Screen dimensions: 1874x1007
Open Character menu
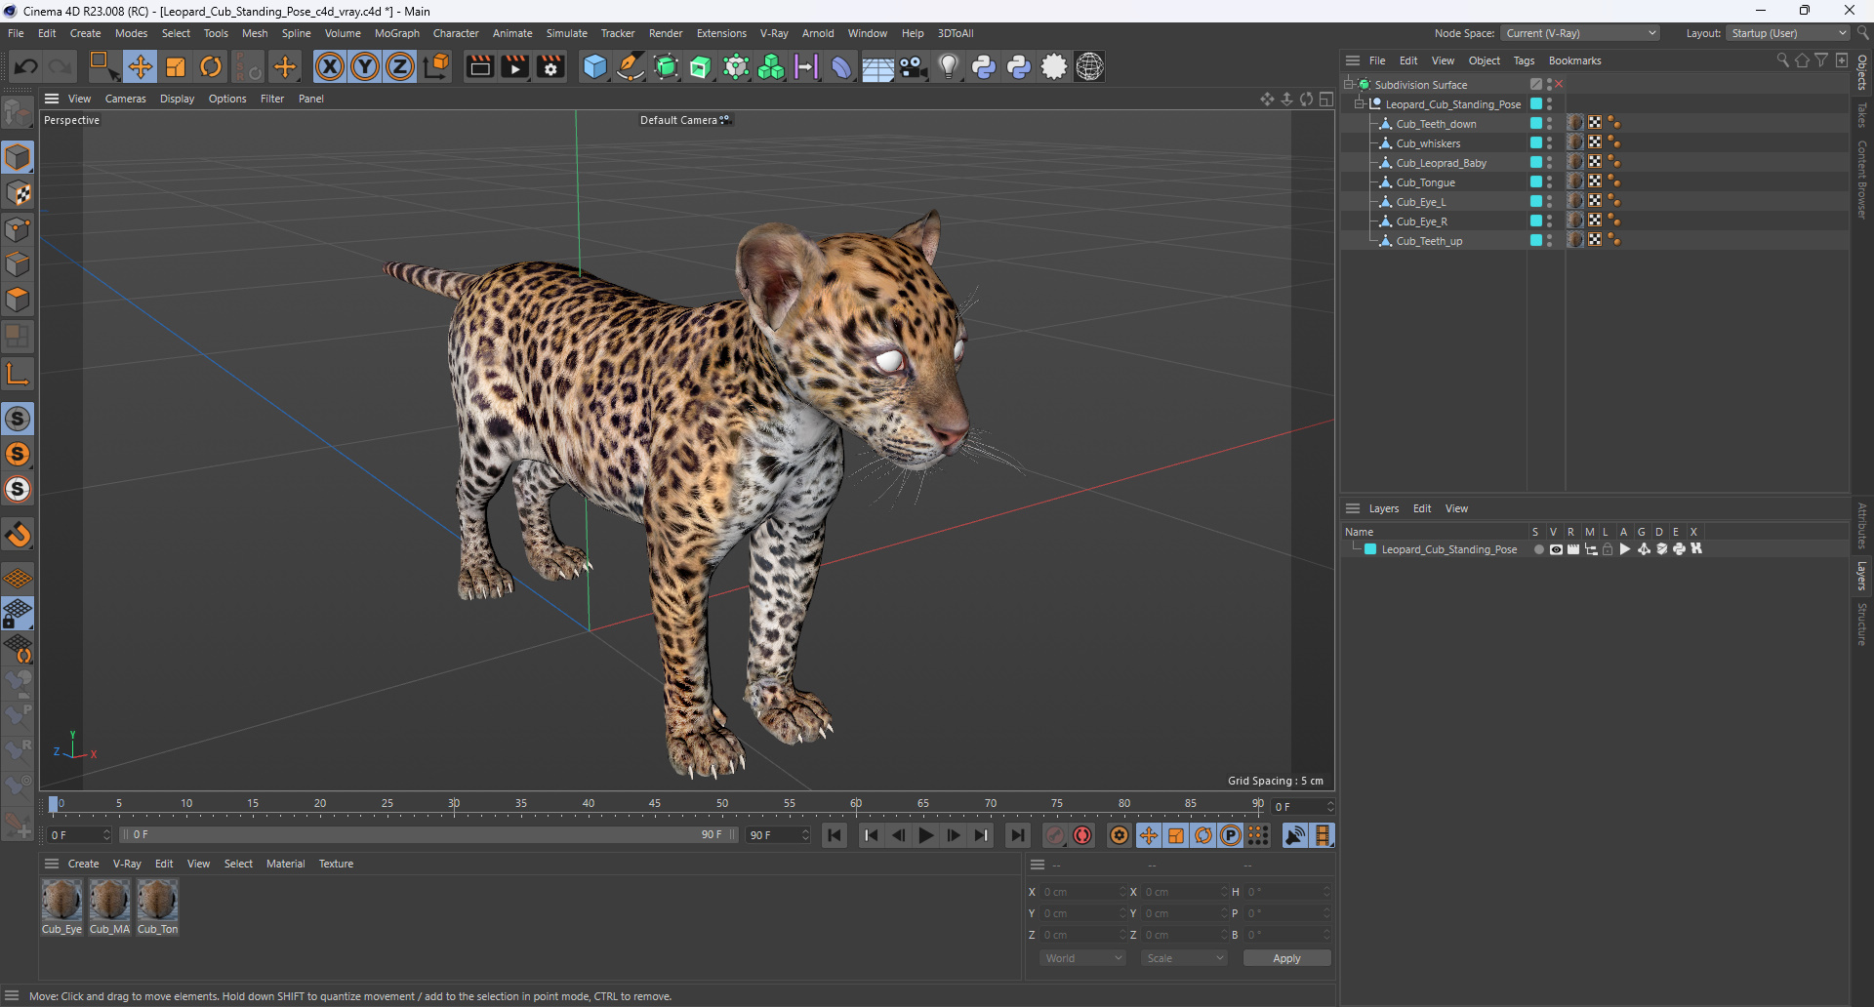coord(456,33)
